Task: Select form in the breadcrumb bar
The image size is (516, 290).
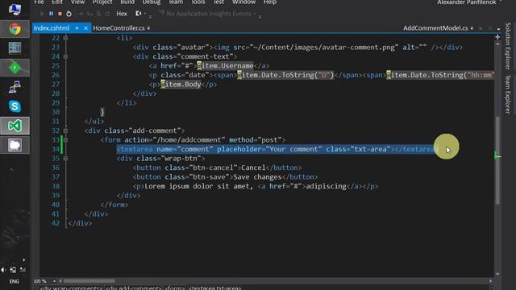Action: pos(174,288)
